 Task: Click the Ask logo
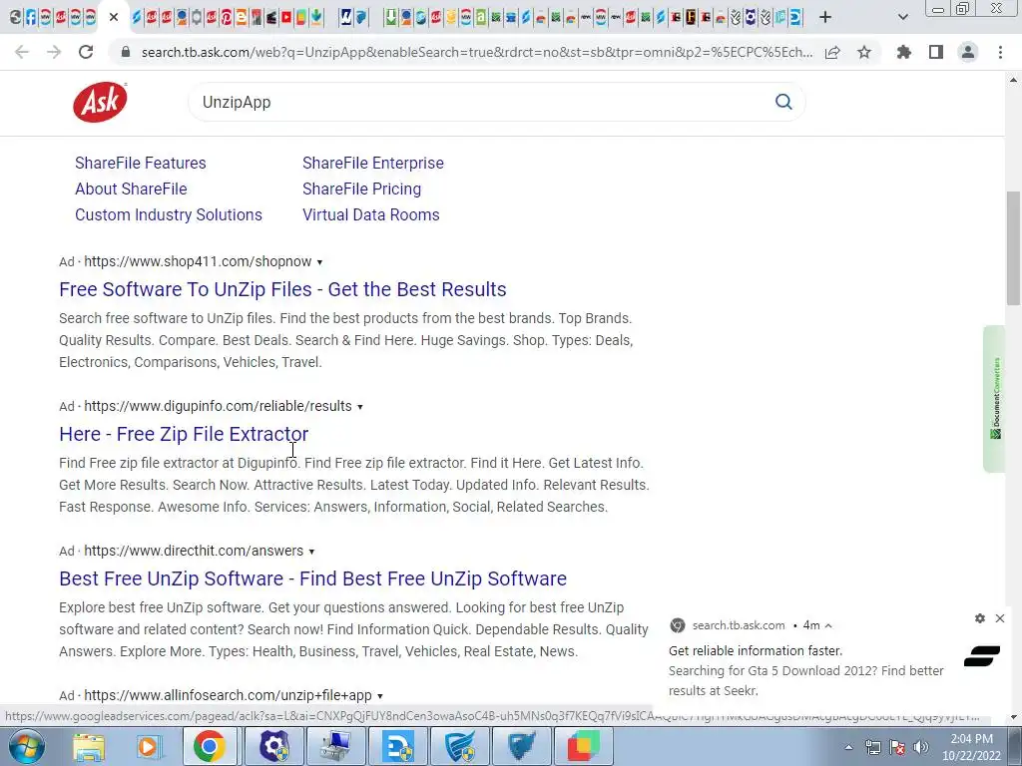tap(100, 103)
